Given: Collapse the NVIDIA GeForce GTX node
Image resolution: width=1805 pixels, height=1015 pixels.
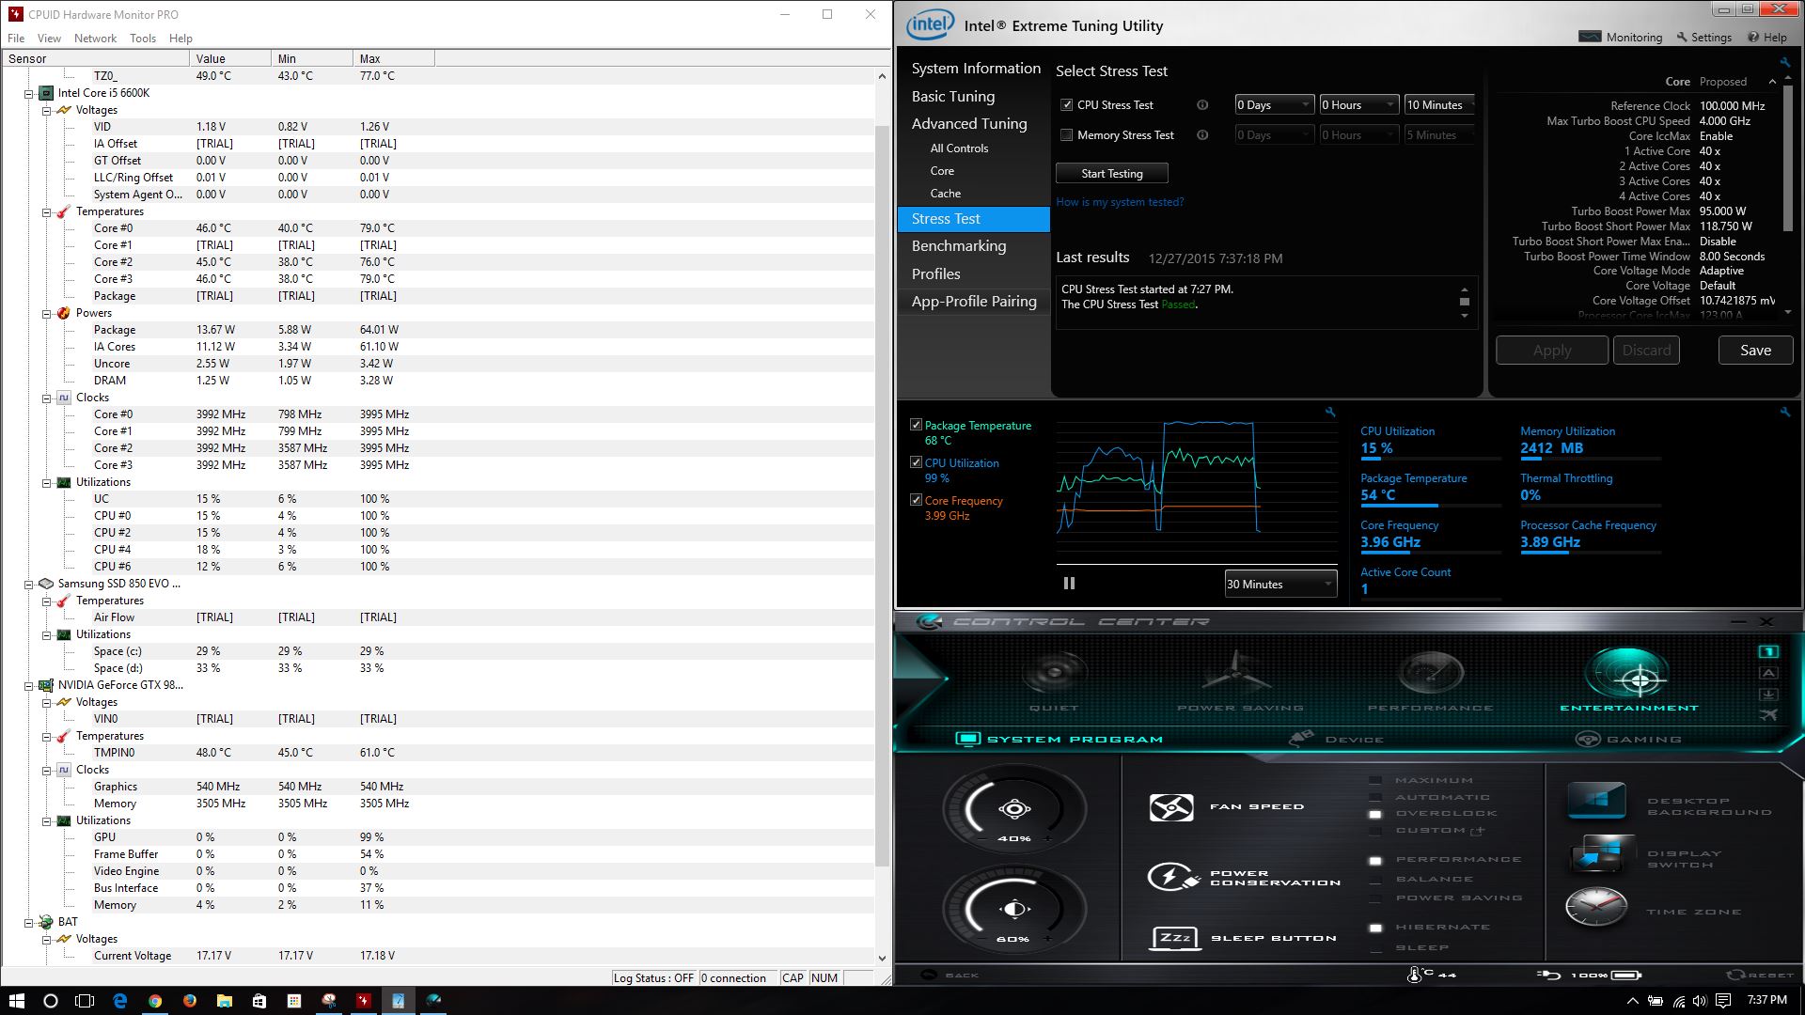Looking at the screenshot, I should [x=29, y=685].
